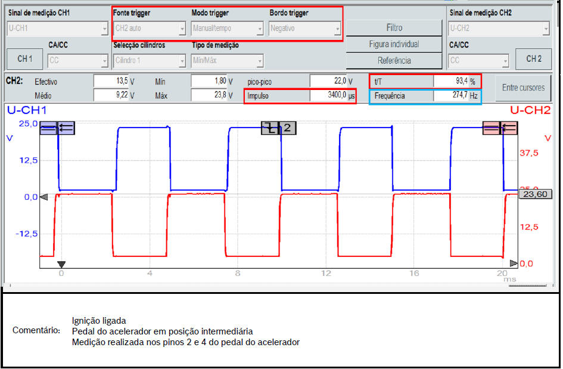Expand the Cilindro 1 cylinder selection dropdown
563x369 pixels.
click(x=150, y=60)
